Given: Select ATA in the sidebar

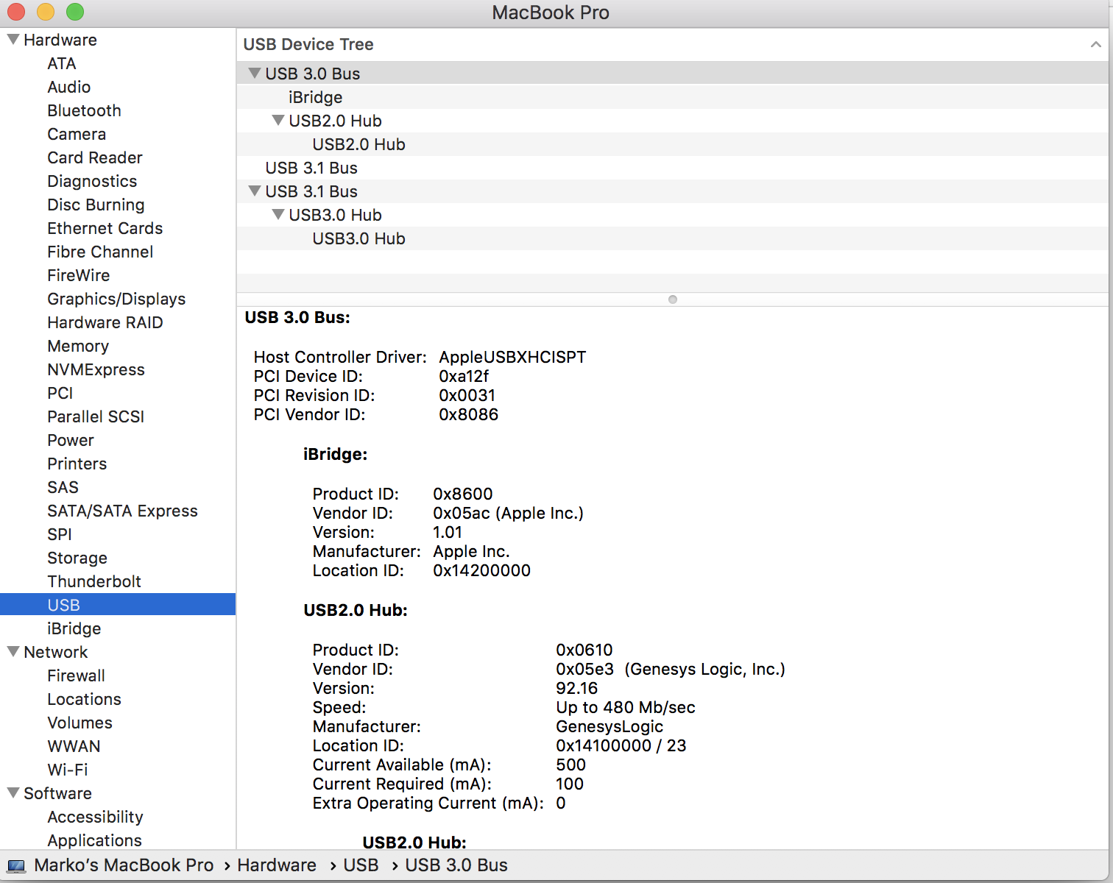Looking at the screenshot, I should 62,63.
